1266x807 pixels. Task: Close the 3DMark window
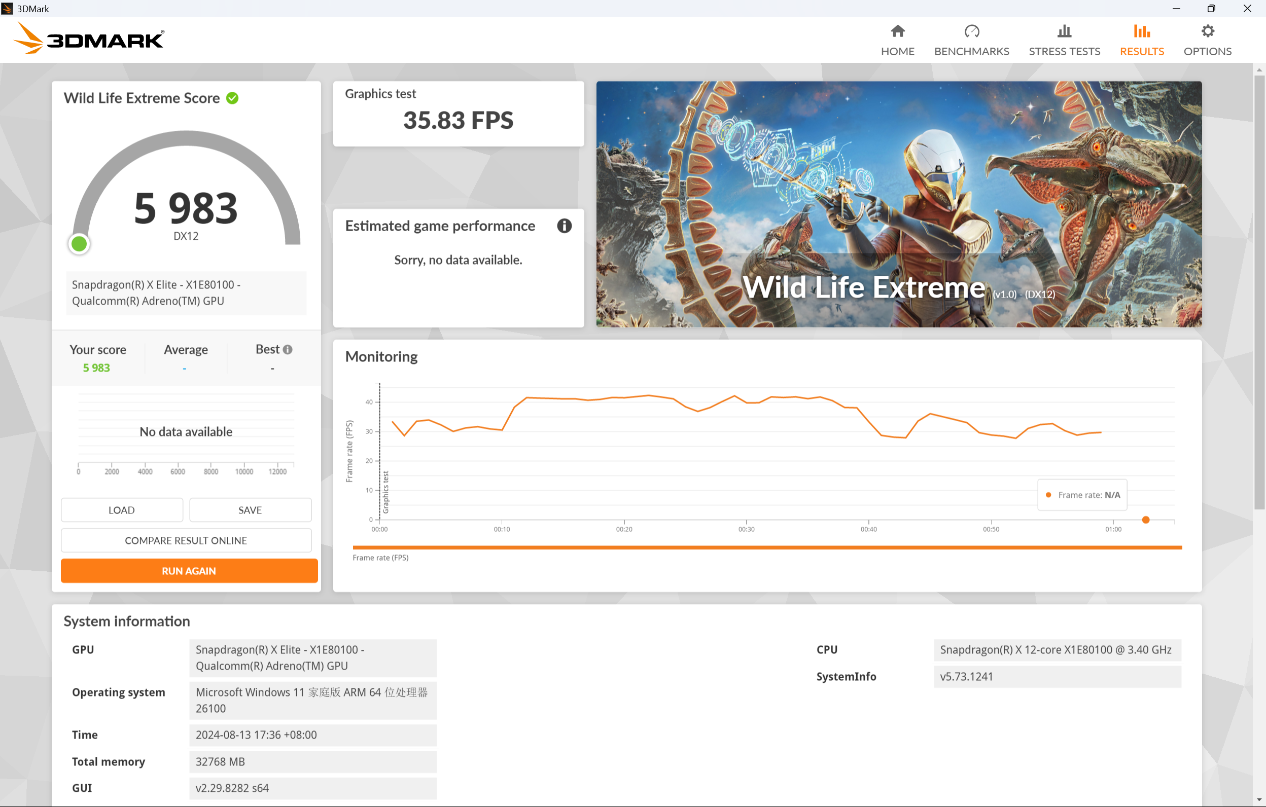pyautogui.click(x=1247, y=9)
